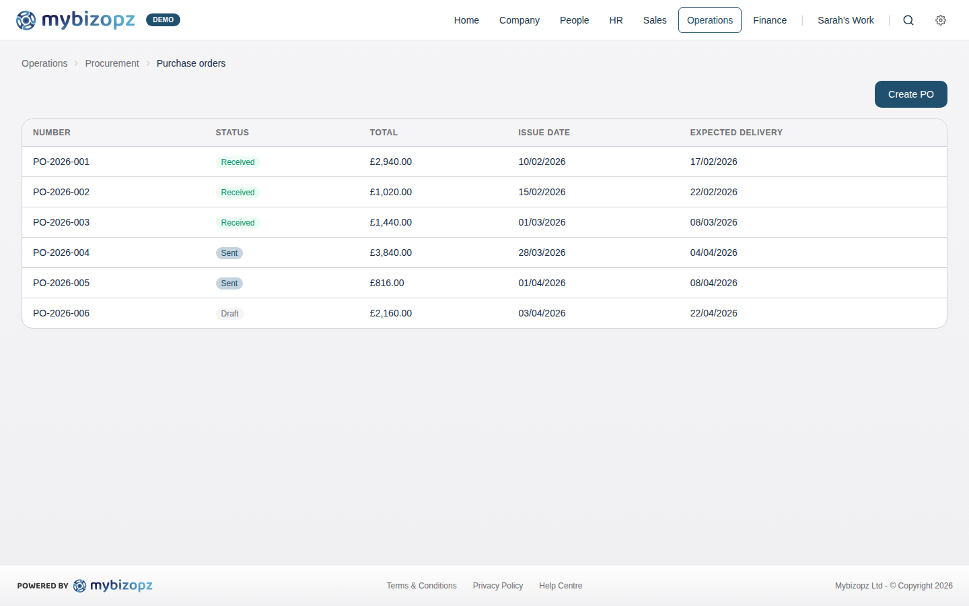Open the People menu
Image resolution: width=969 pixels, height=606 pixels.
click(574, 20)
